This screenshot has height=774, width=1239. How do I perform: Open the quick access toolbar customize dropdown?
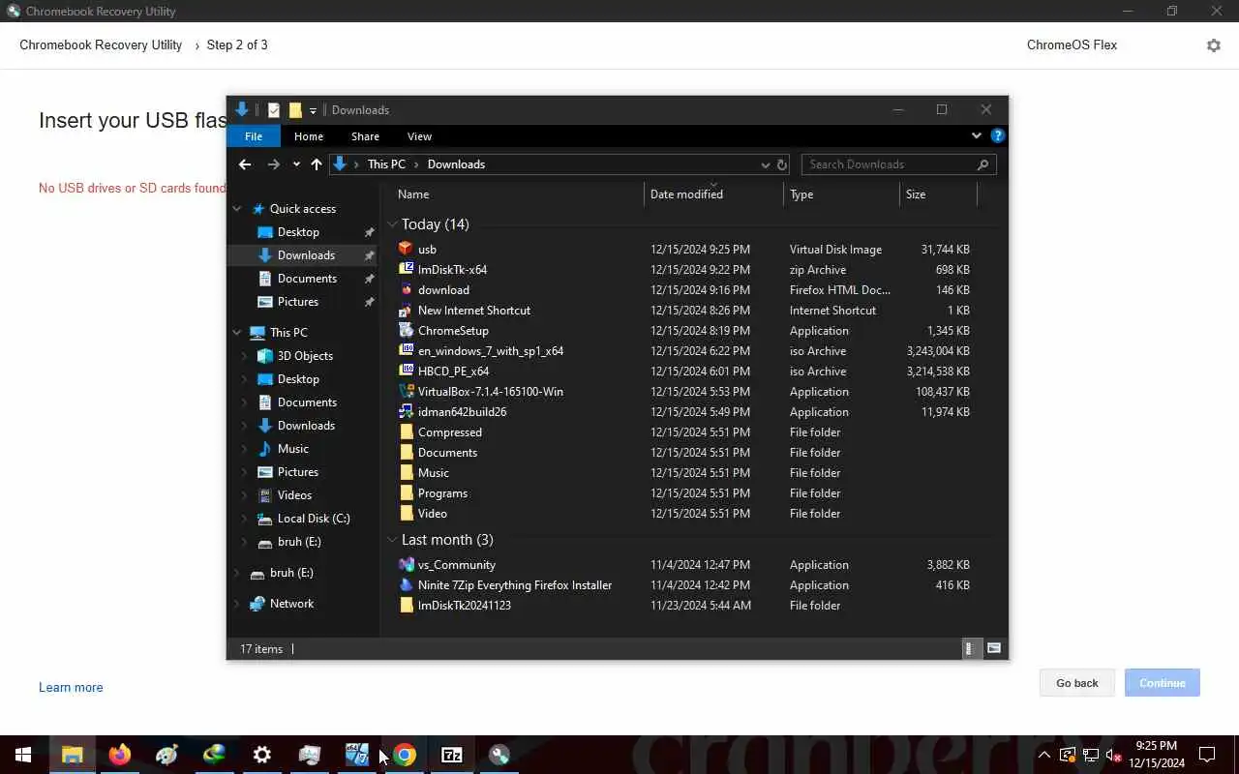tap(313, 111)
